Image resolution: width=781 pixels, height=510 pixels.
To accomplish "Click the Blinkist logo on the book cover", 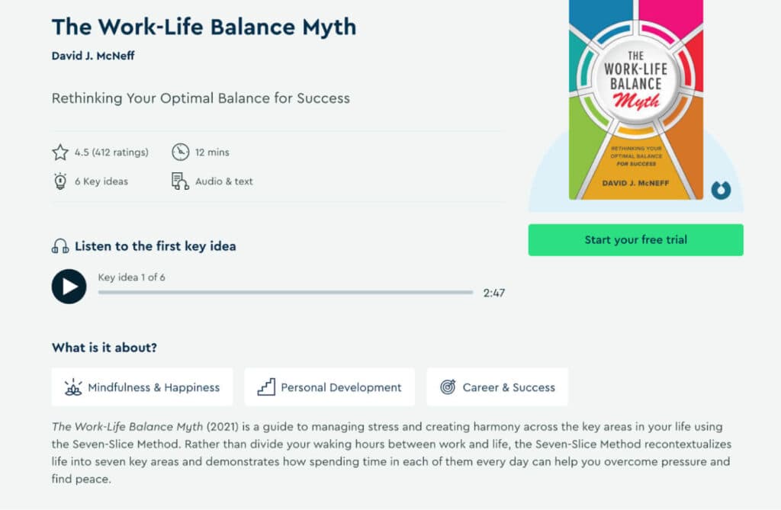I will click(721, 192).
